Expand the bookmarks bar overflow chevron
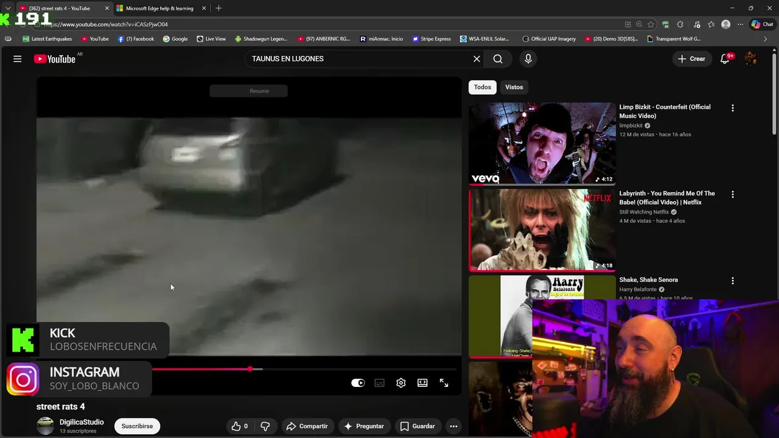Viewport: 779px width, 438px height. (766, 39)
